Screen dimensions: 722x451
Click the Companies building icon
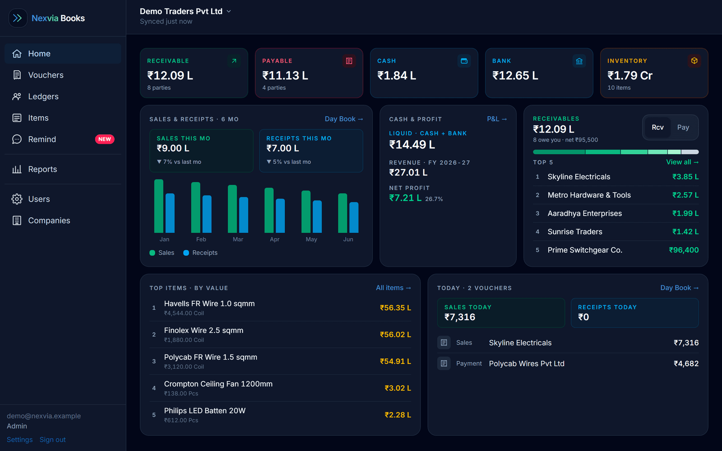click(x=17, y=221)
